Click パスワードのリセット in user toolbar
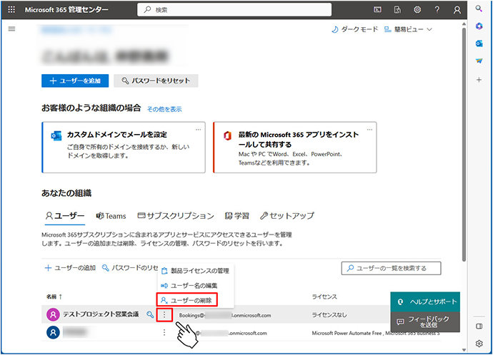 pos(130,268)
